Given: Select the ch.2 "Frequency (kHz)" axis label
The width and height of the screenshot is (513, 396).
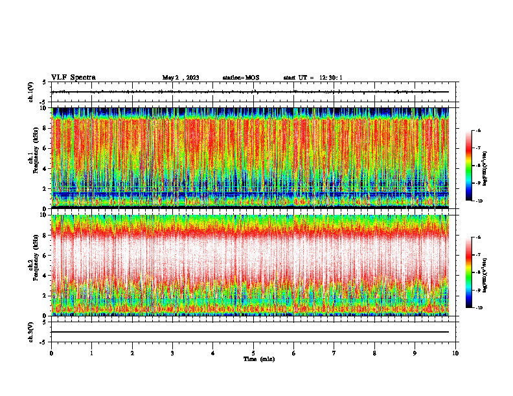Looking at the screenshot, I should (x=36, y=258).
